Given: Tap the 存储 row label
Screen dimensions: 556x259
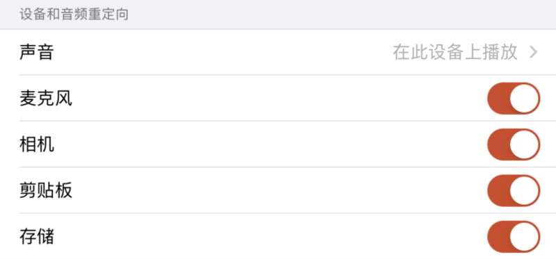Looking at the screenshot, I should click(37, 237).
